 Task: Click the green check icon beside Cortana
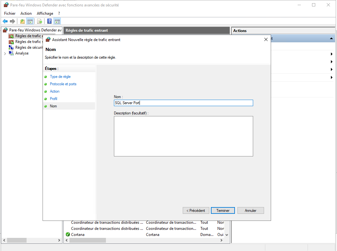click(68, 234)
